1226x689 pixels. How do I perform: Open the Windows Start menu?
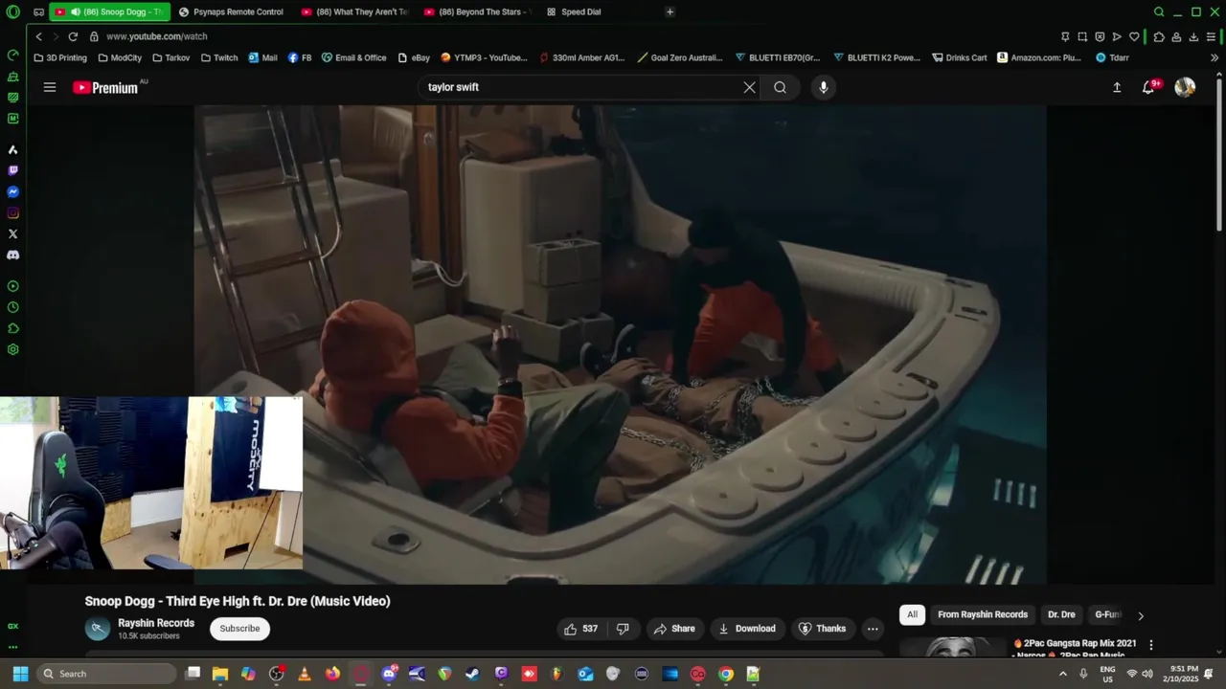[x=20, y=674]
